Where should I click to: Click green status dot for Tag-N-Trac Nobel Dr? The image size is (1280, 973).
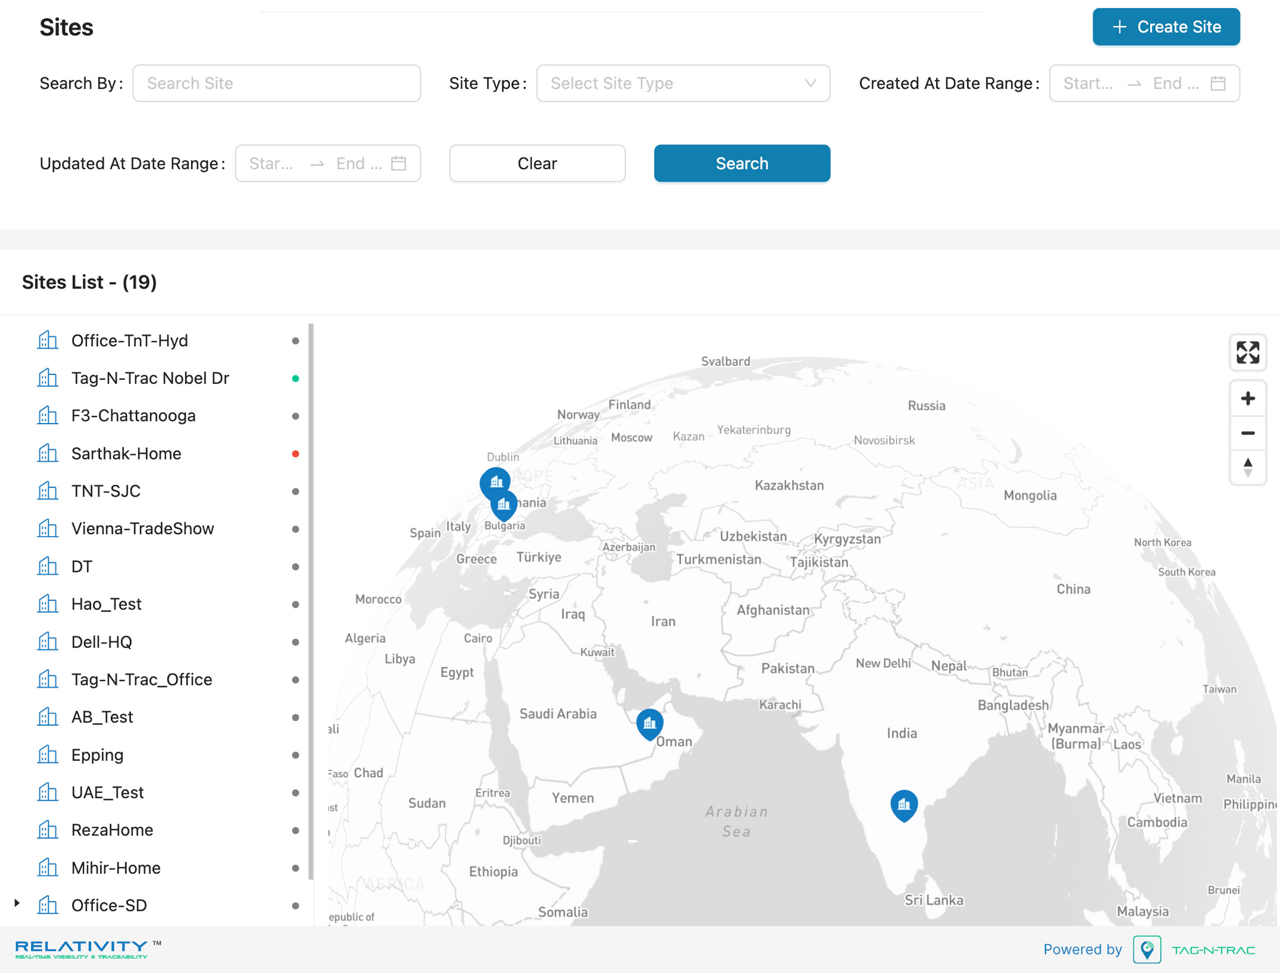click(x=296, y=378)
